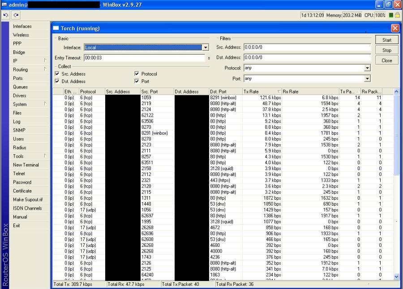Image resolution: width=403 pixels, height=289 pixels.
Task: Expand the IP submenu
Action: (x=29, y=61)
